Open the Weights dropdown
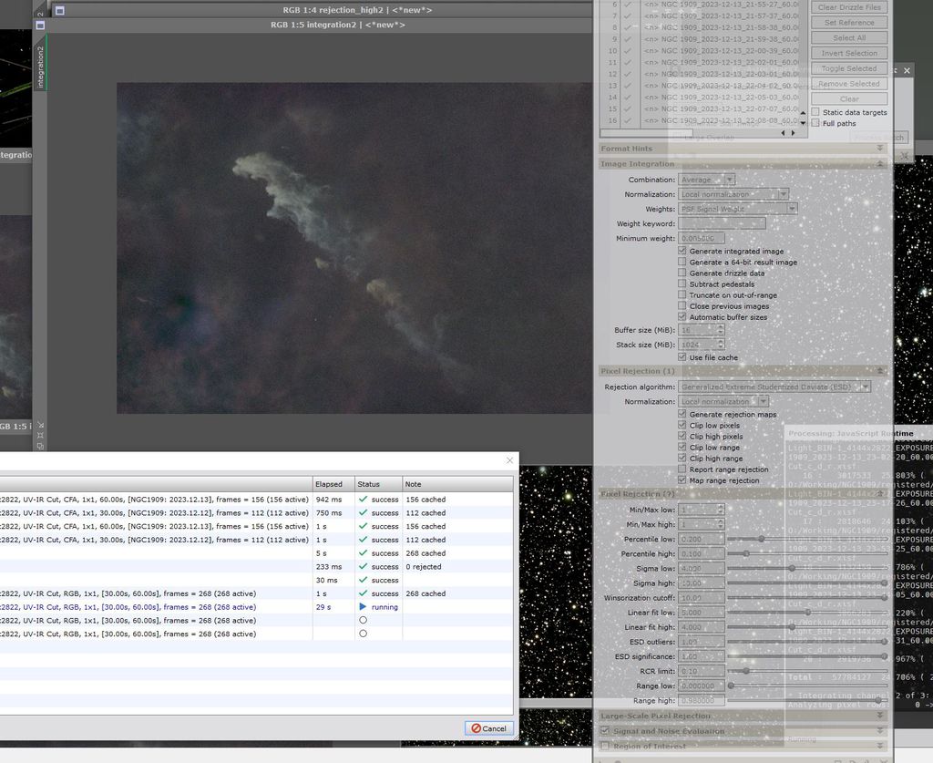 (737, 209)
